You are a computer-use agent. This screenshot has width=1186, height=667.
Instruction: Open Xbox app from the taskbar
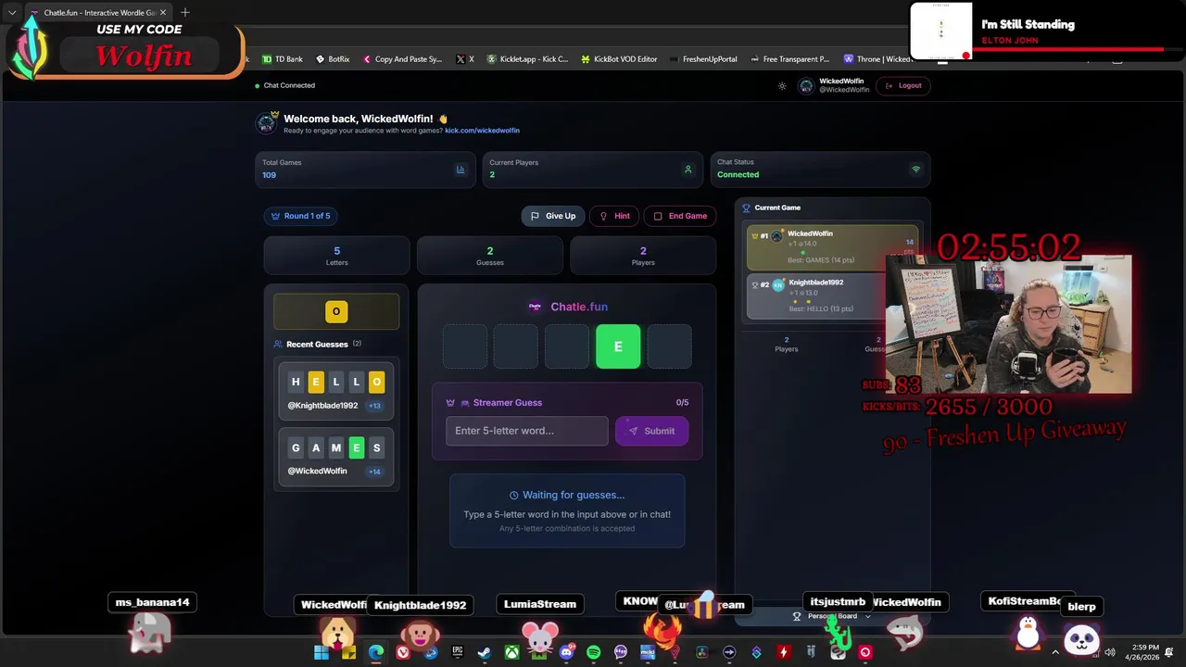(511, 652)
